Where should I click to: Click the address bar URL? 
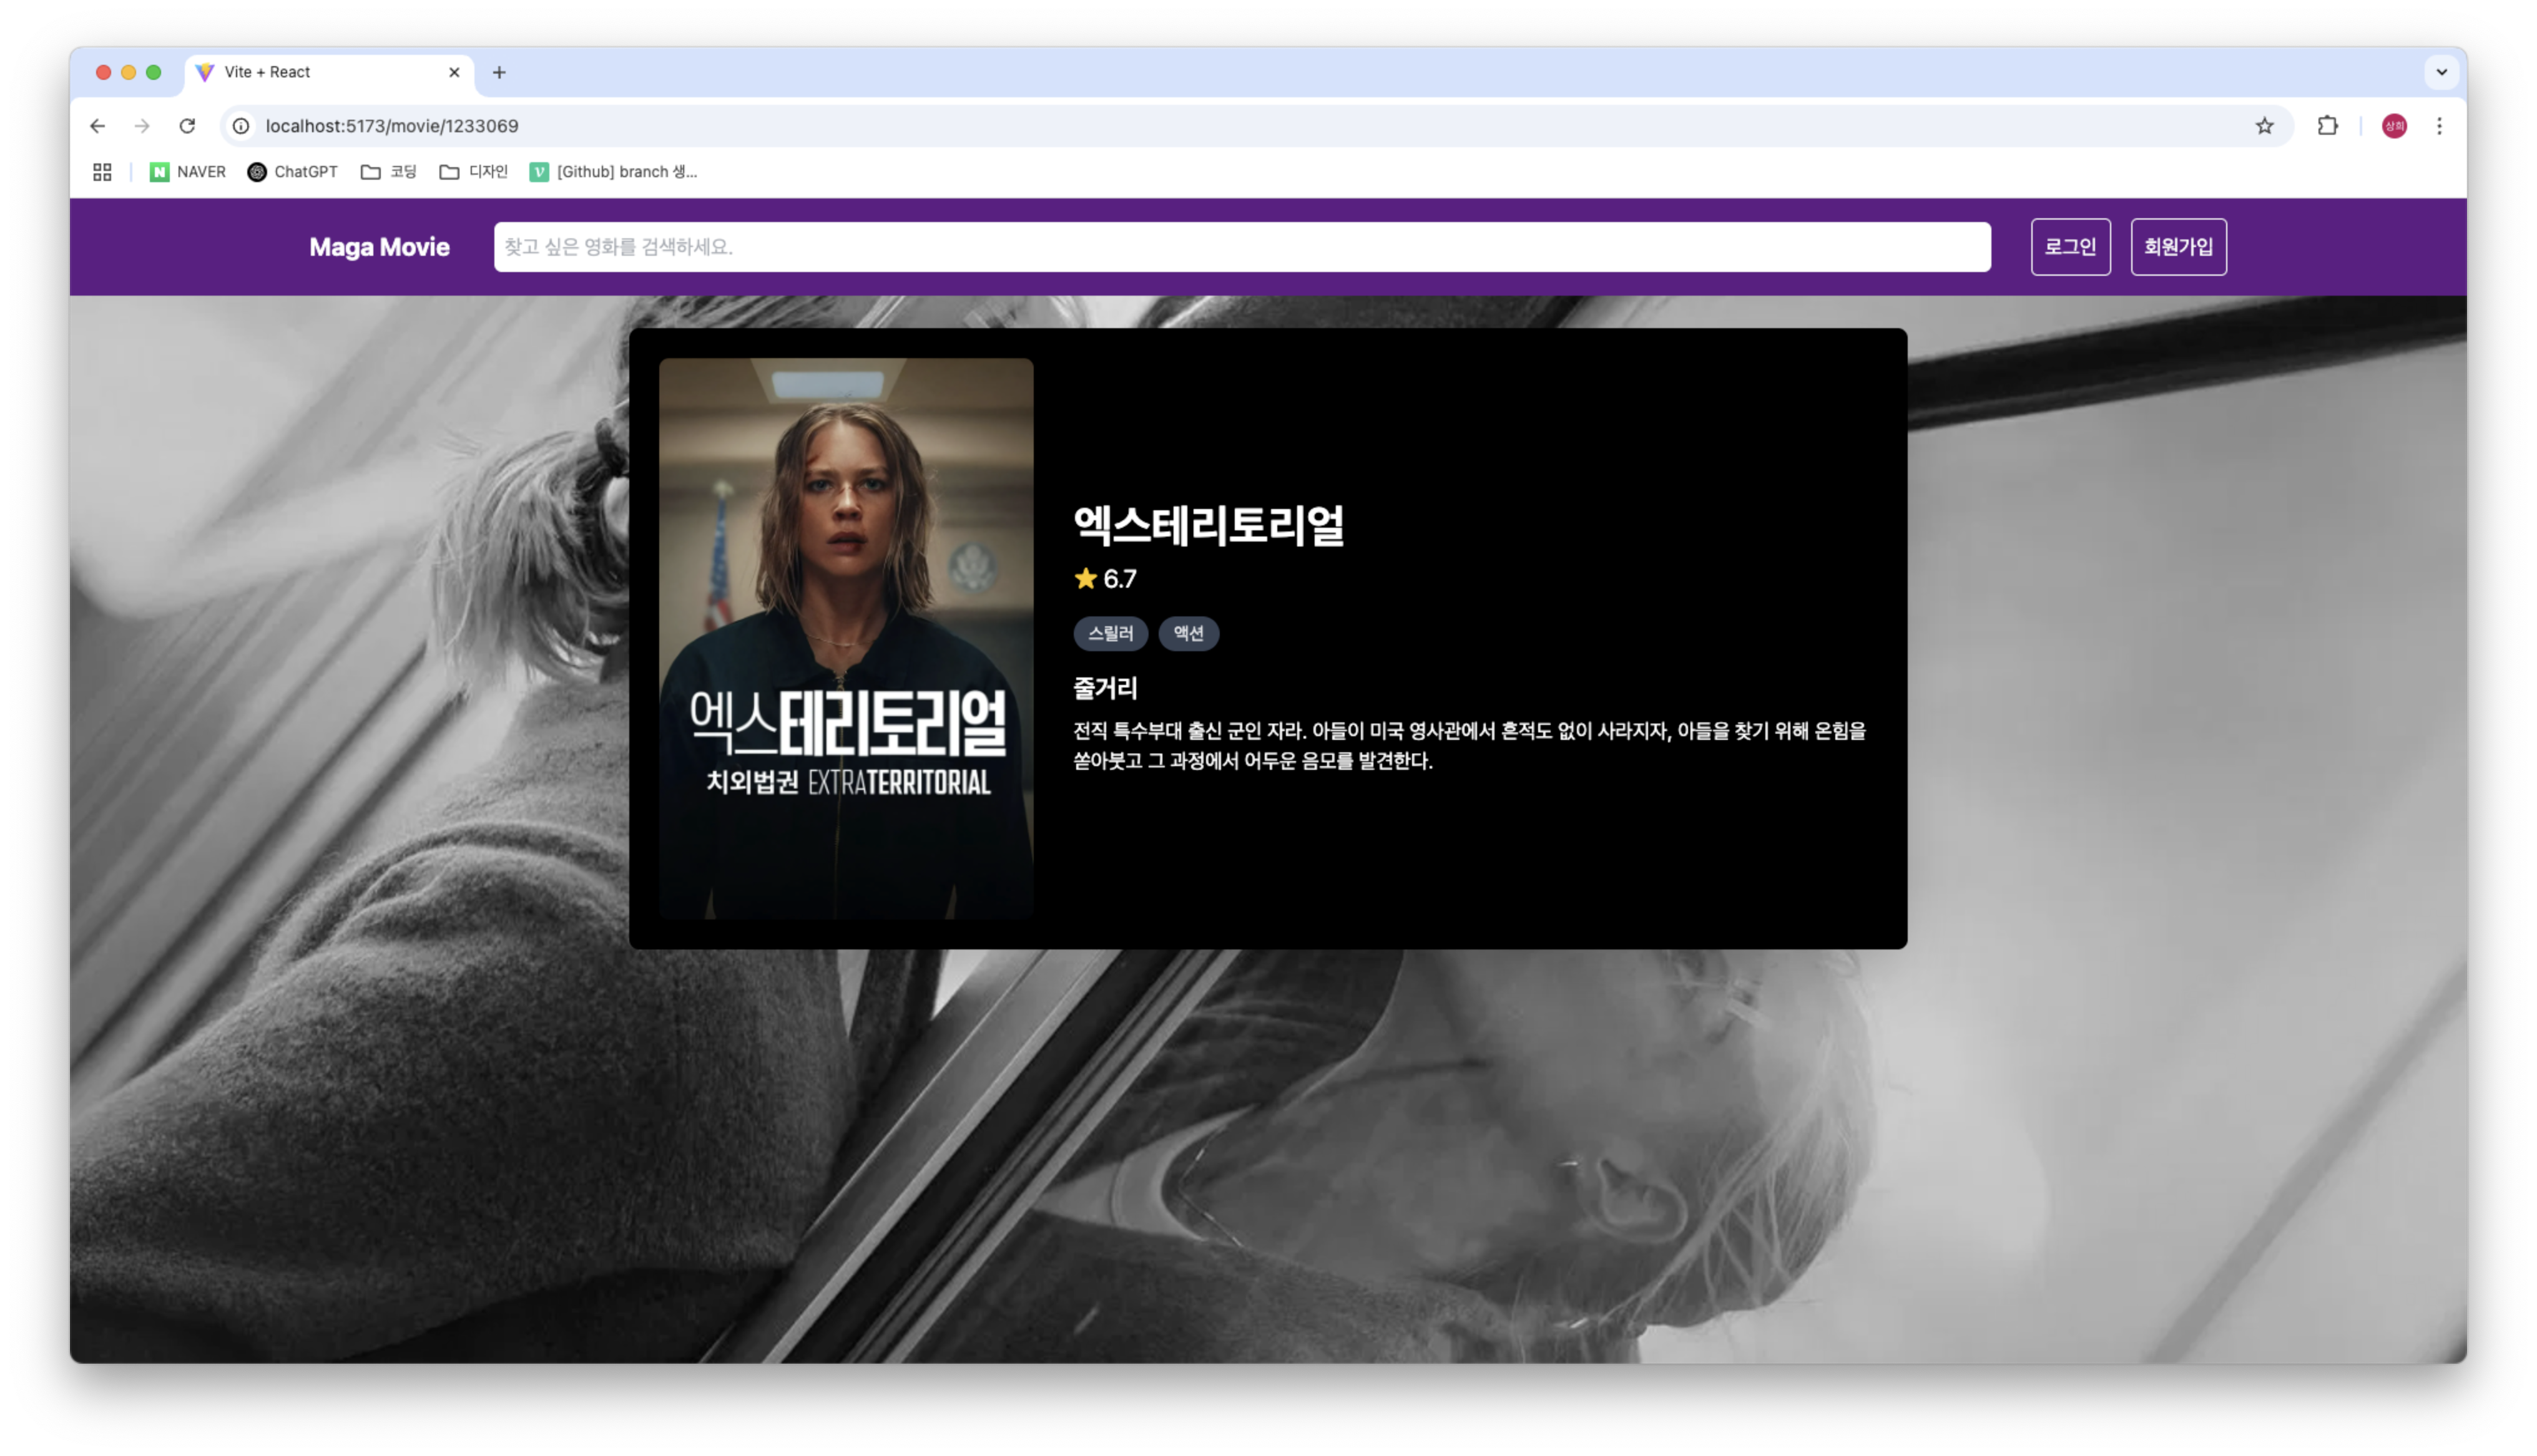tap(392, 126)
